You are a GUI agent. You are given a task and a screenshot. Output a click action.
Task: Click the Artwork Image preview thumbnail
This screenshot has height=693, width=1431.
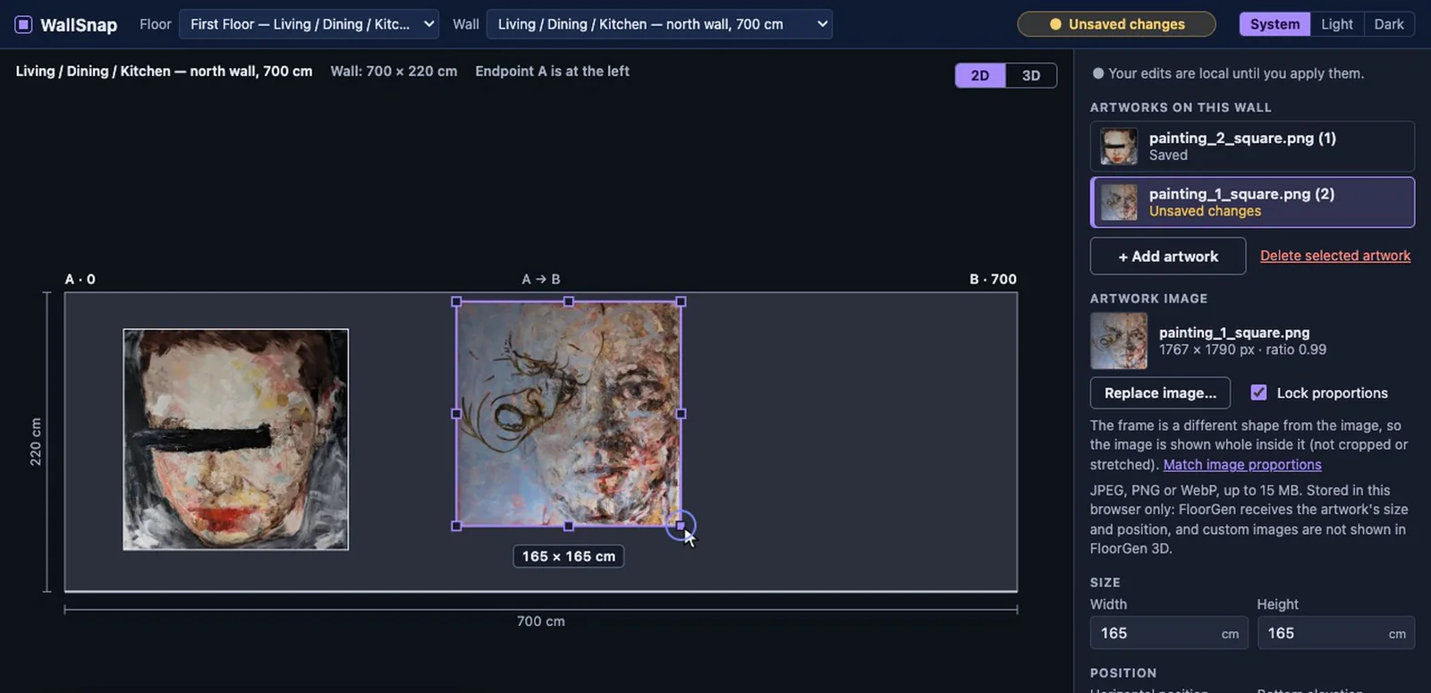click(1119, 341)
